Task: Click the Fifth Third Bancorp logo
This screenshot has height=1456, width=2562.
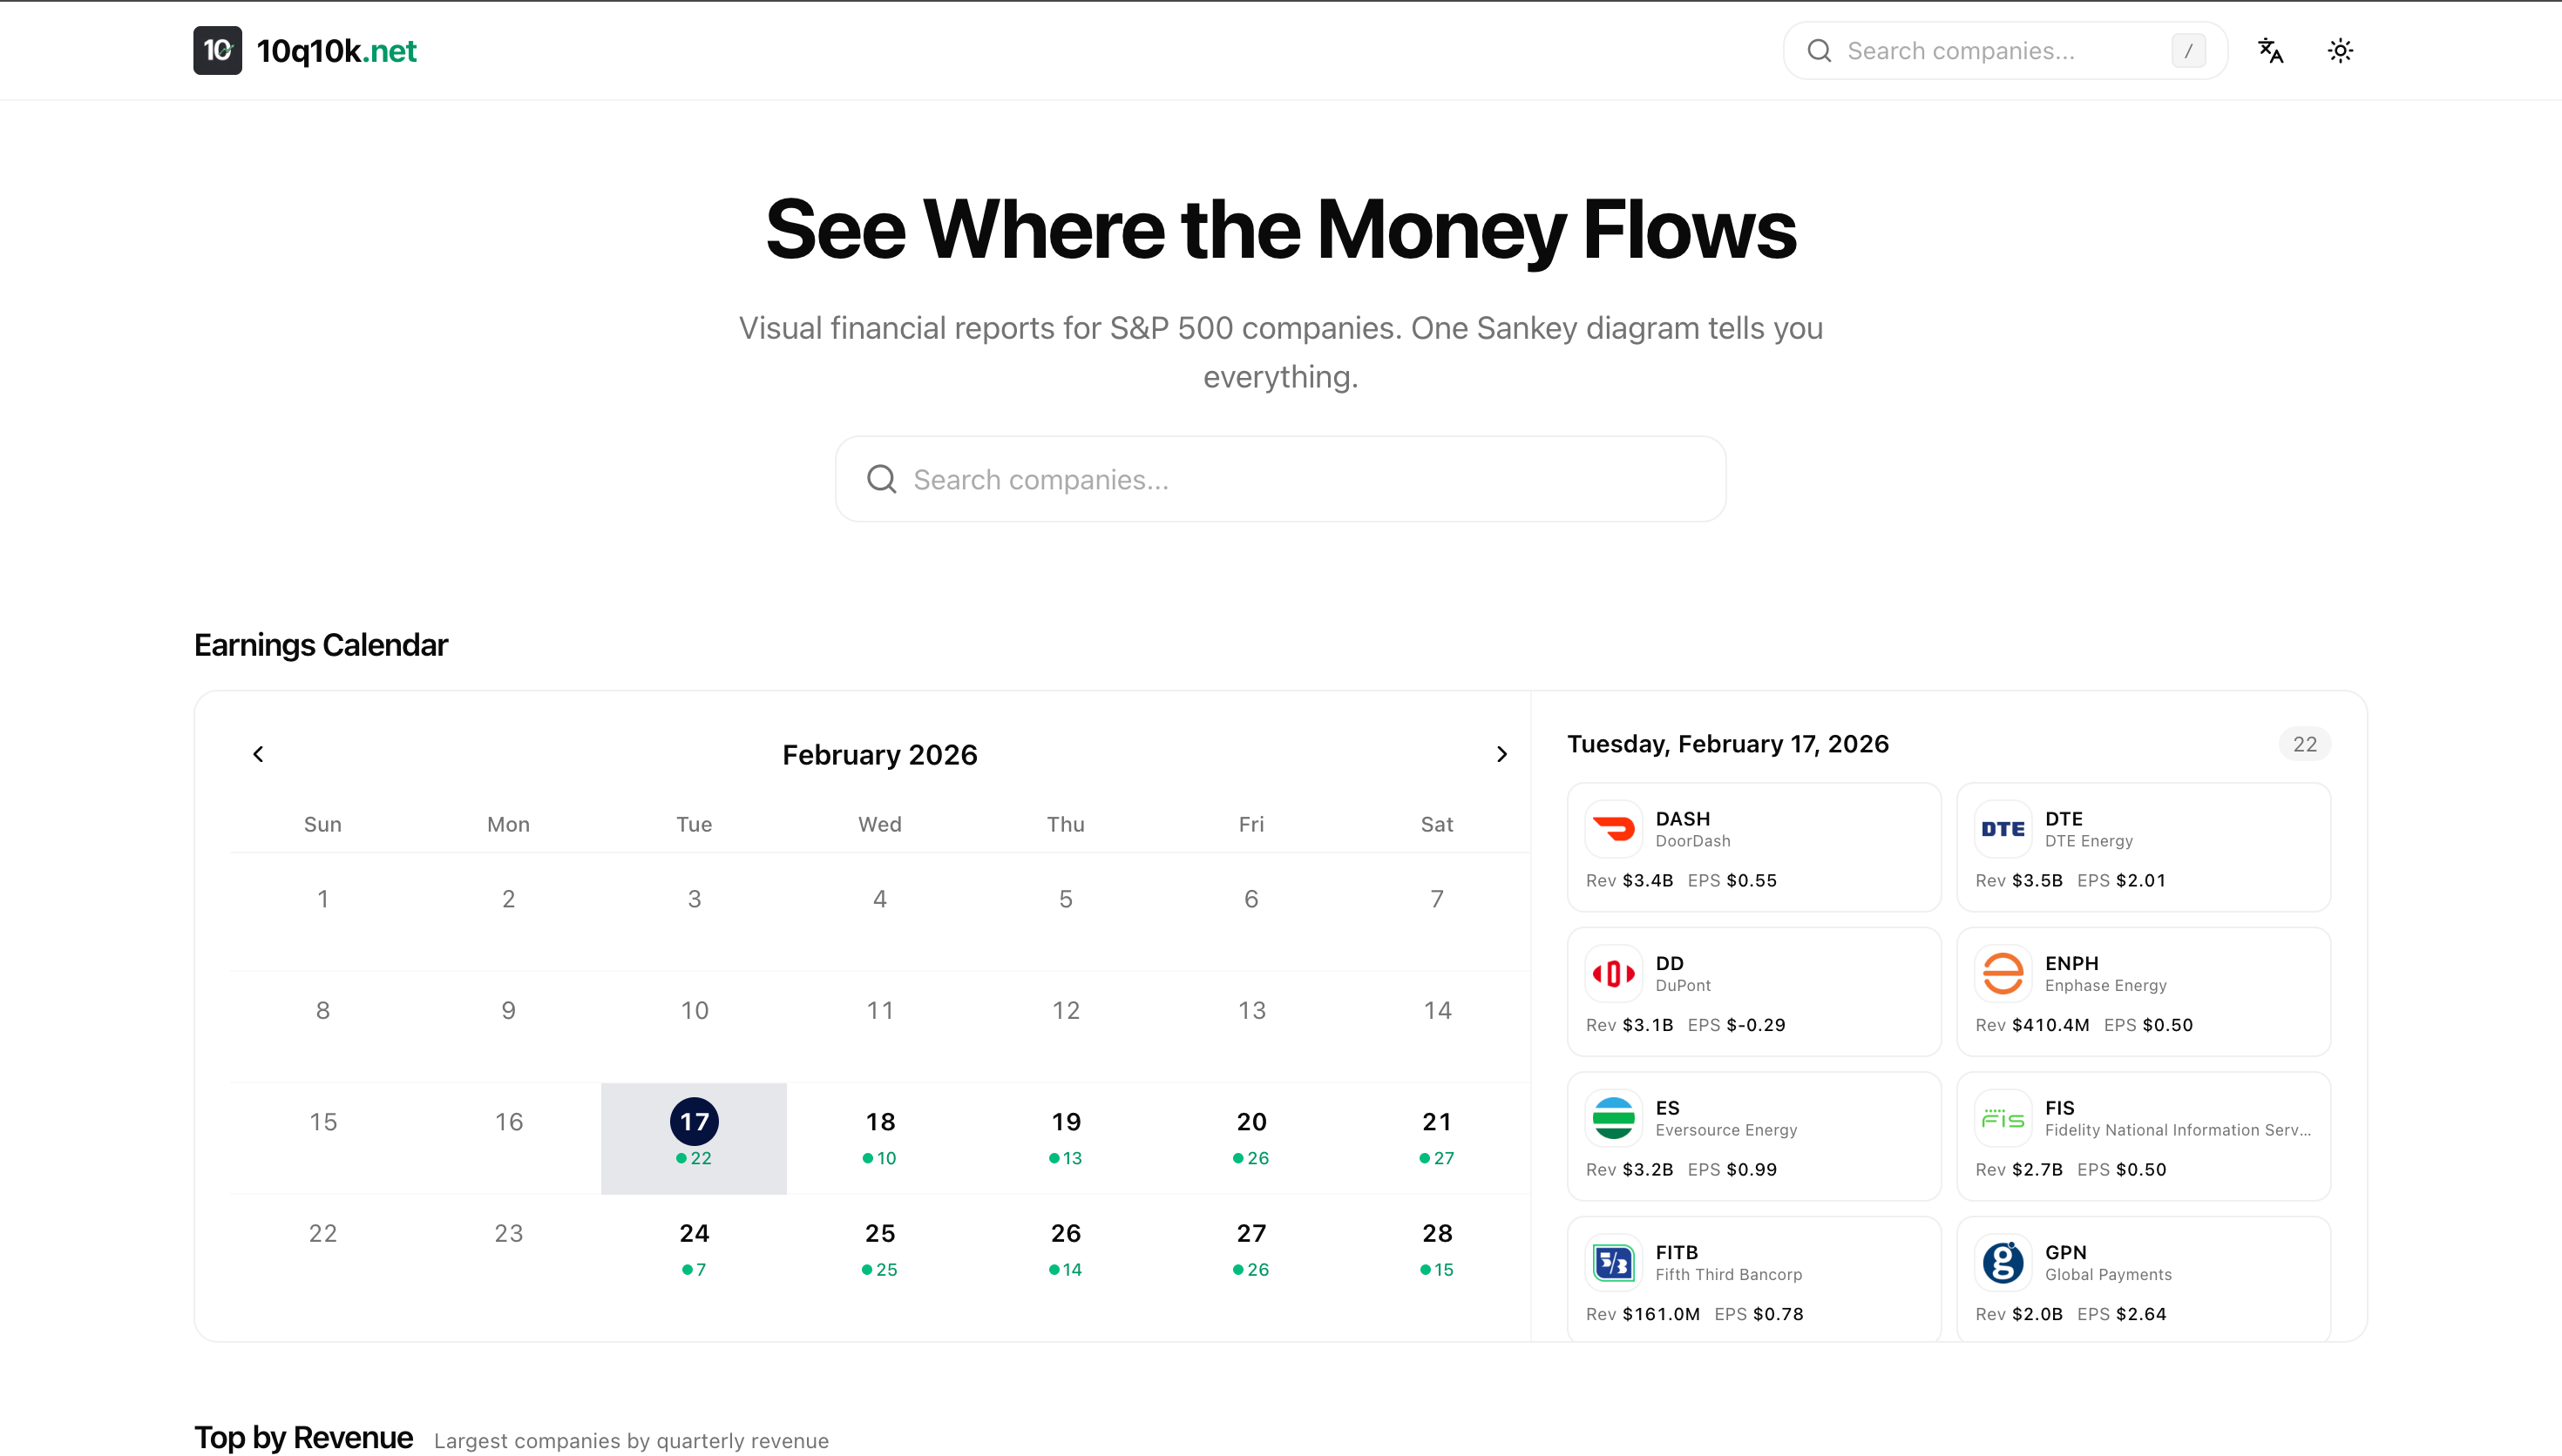Action: [x=1613, y=1262]
